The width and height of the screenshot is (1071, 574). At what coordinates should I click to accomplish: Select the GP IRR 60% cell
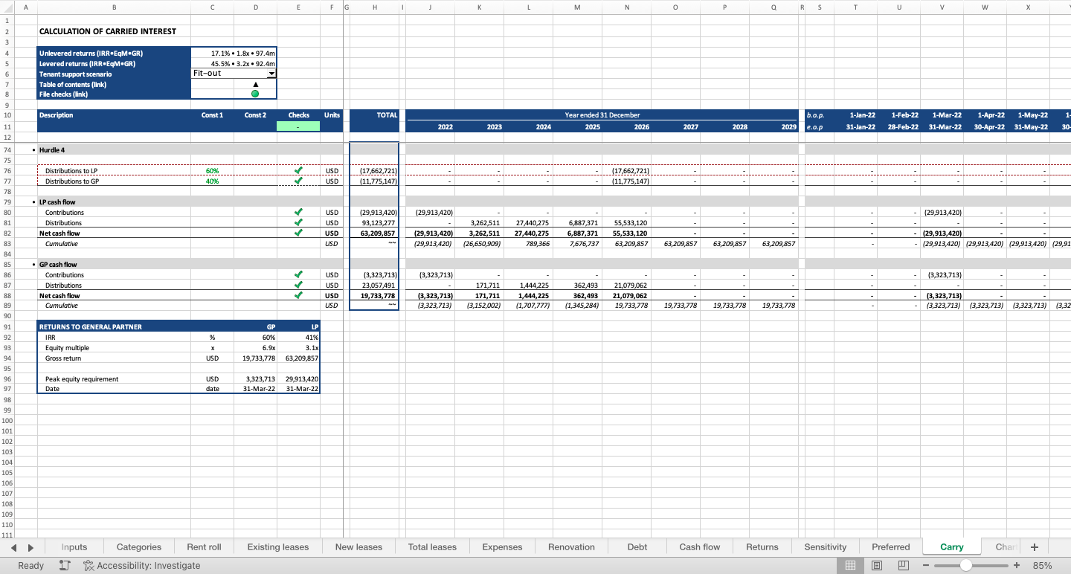tap(255, 338)
